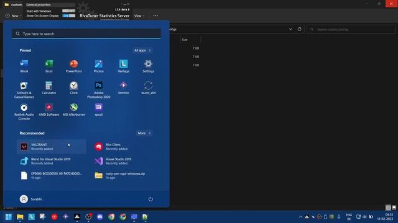
Task: Open MSI Afterburner
Action: tap(73, 110)
